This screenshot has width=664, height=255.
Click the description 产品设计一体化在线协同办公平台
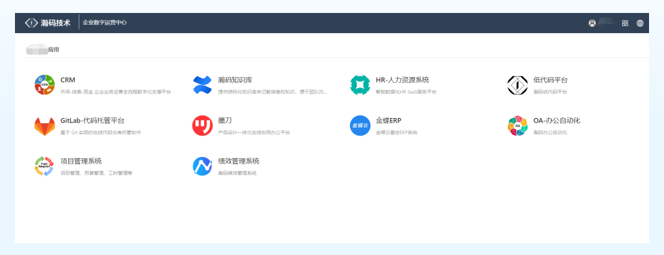[x=254, y=132]
